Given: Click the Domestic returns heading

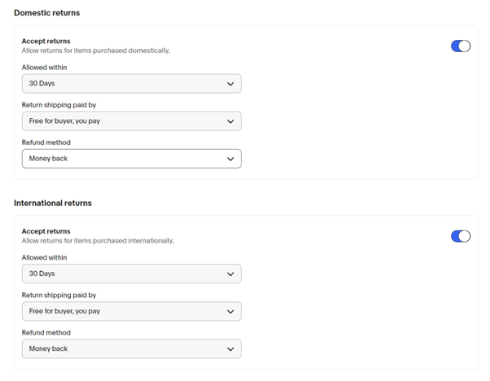Looking at the screenshot, I should click(x=46, y=13).
